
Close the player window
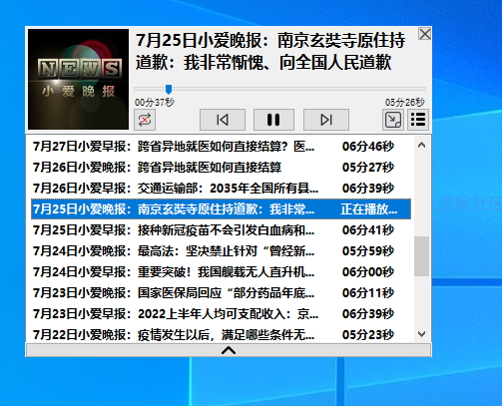click(425, 34)
